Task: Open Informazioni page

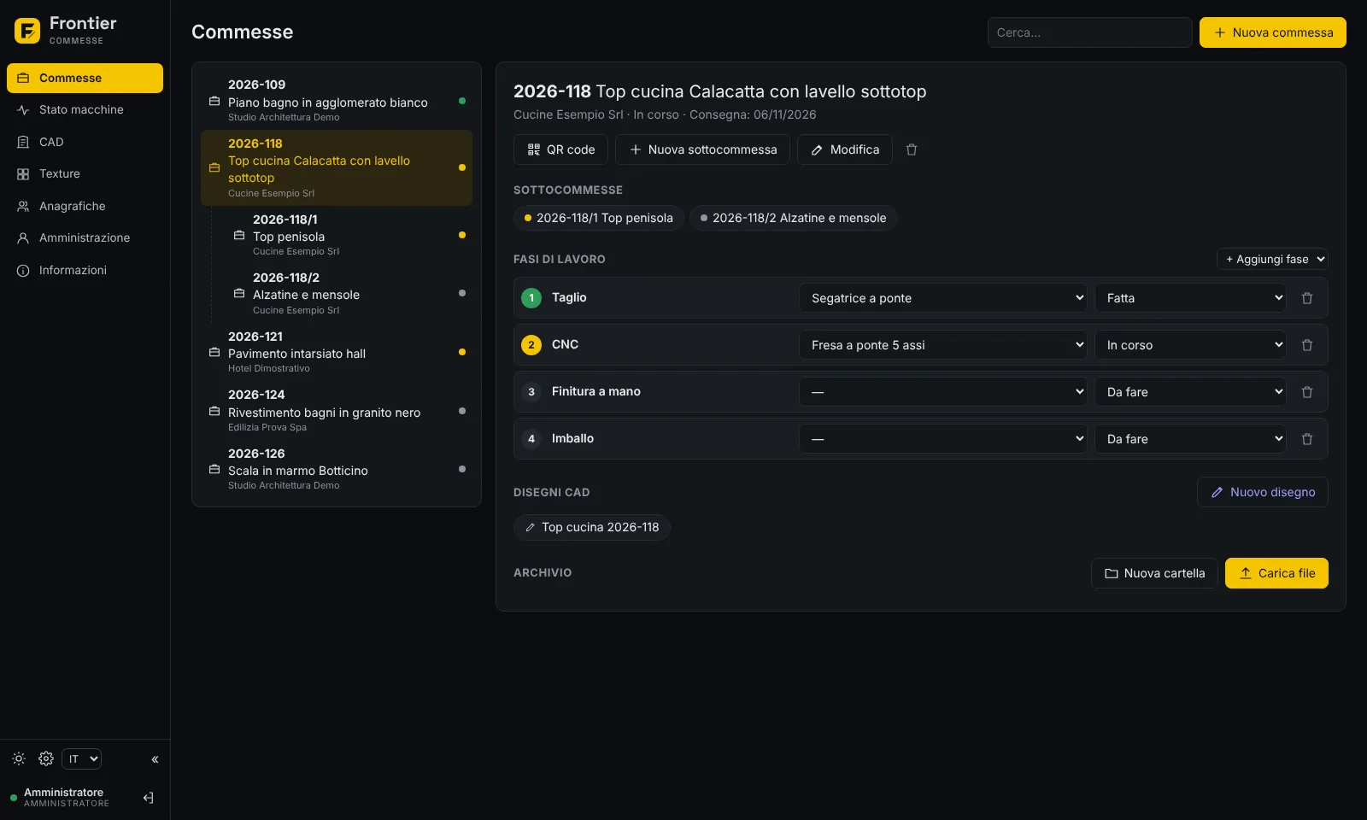Action: pyautogui.click(x=85, y=270)
